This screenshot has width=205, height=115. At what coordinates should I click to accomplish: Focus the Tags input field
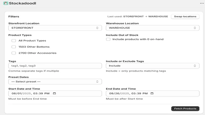[x=55, y=66]
